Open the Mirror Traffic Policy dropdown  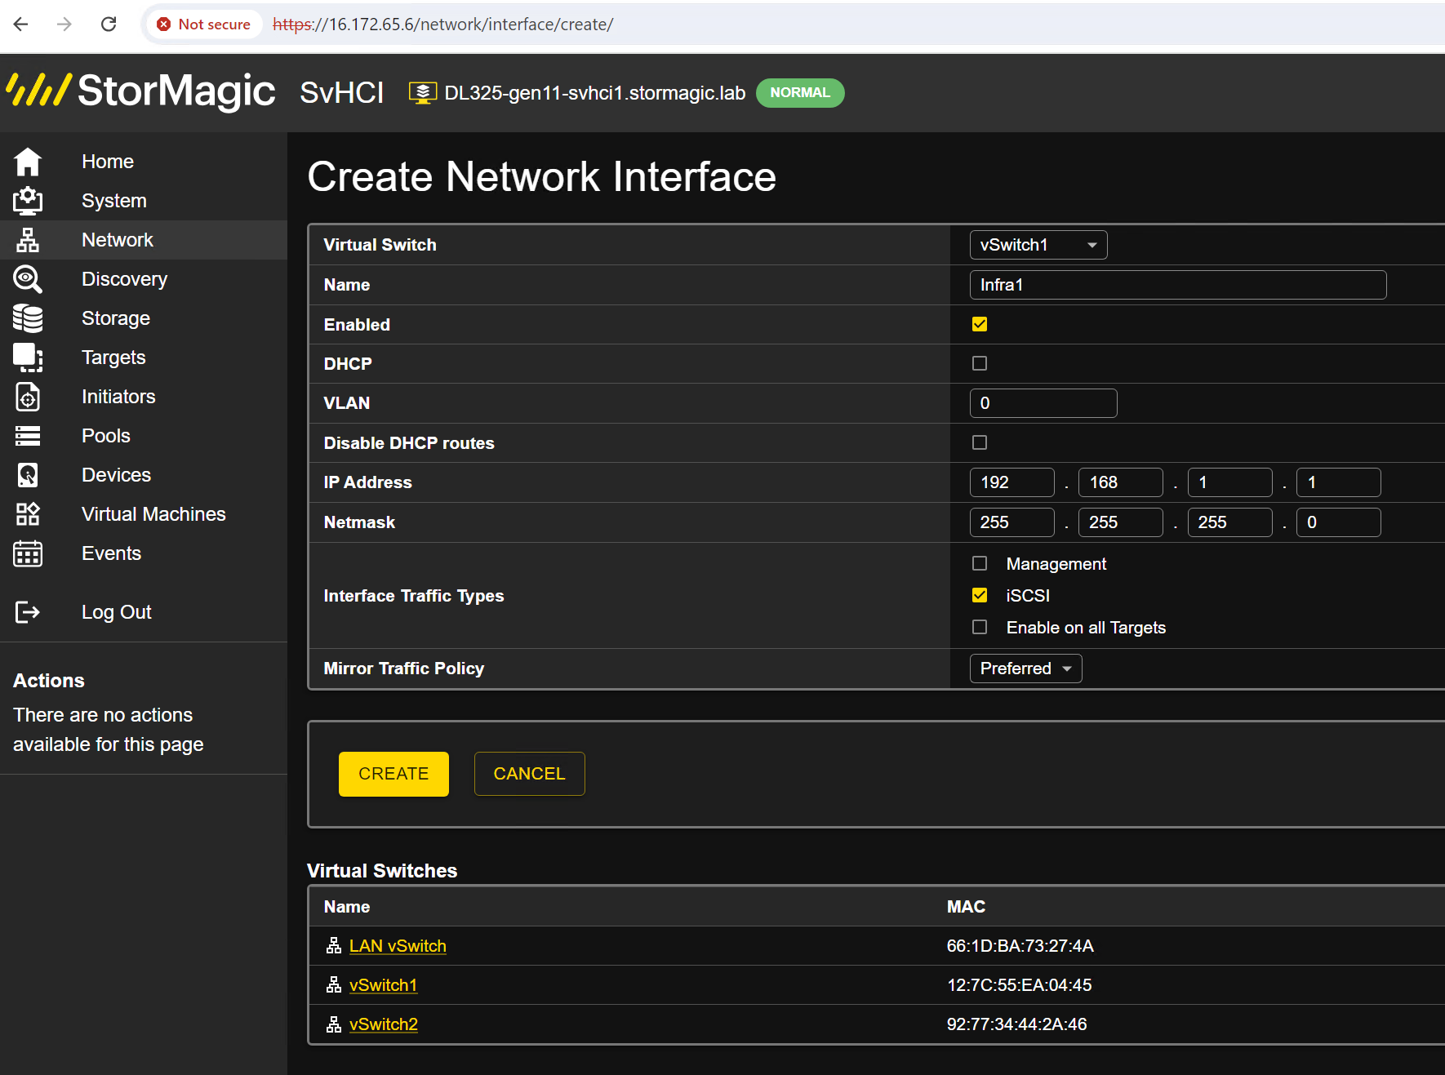tap(1025, 669)
